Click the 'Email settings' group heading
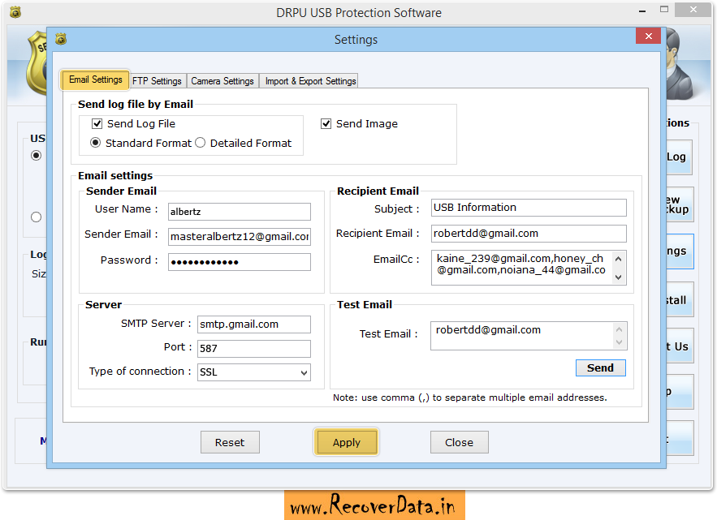Viewport: 717px width, 520px height. [x=115, y=175]
